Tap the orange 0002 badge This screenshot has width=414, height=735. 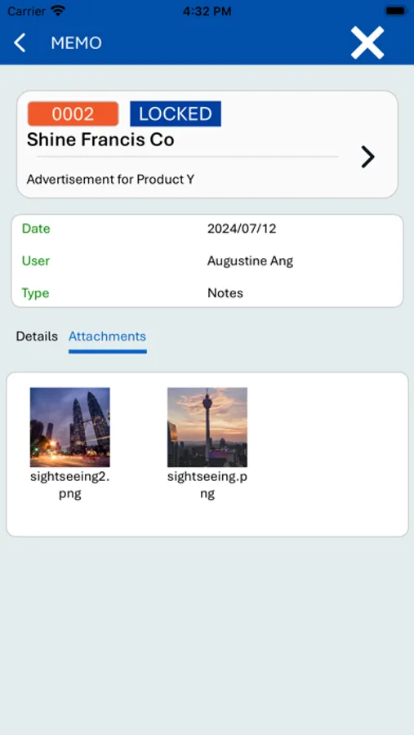73,114
